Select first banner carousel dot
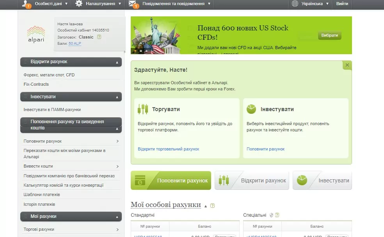This screenshot has height=237, width=384. tap(135, 51)
